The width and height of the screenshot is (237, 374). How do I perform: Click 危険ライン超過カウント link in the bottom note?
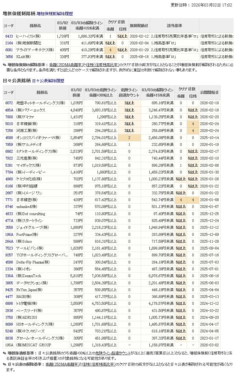pyautogui.click(x=113, y=353)
